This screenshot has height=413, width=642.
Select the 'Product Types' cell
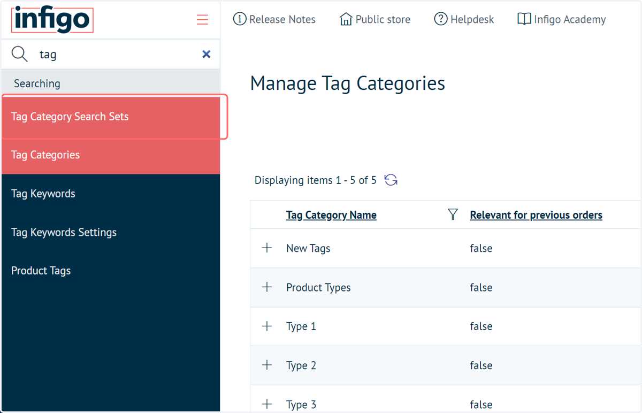coord(318,287)
